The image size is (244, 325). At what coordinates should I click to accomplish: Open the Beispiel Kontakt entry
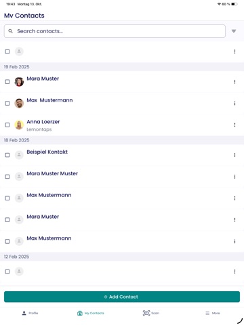coord(122,155)
